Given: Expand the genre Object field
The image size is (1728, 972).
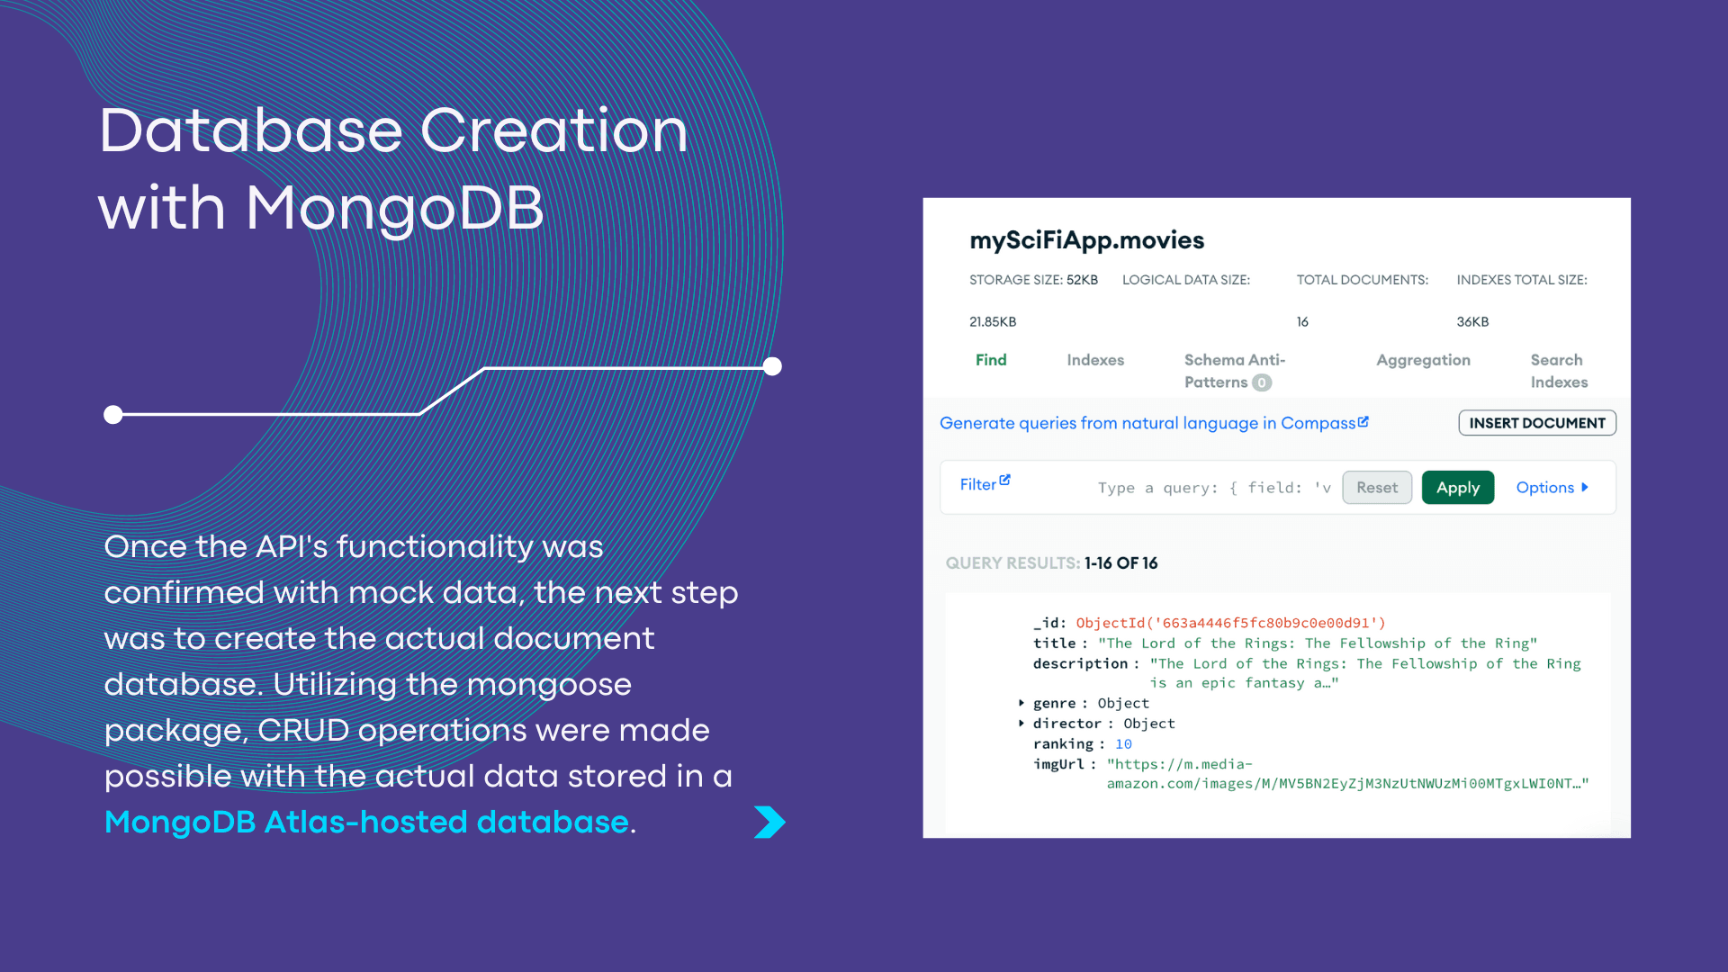Looking at the screenshot, I should click(x=1021, y=703).
